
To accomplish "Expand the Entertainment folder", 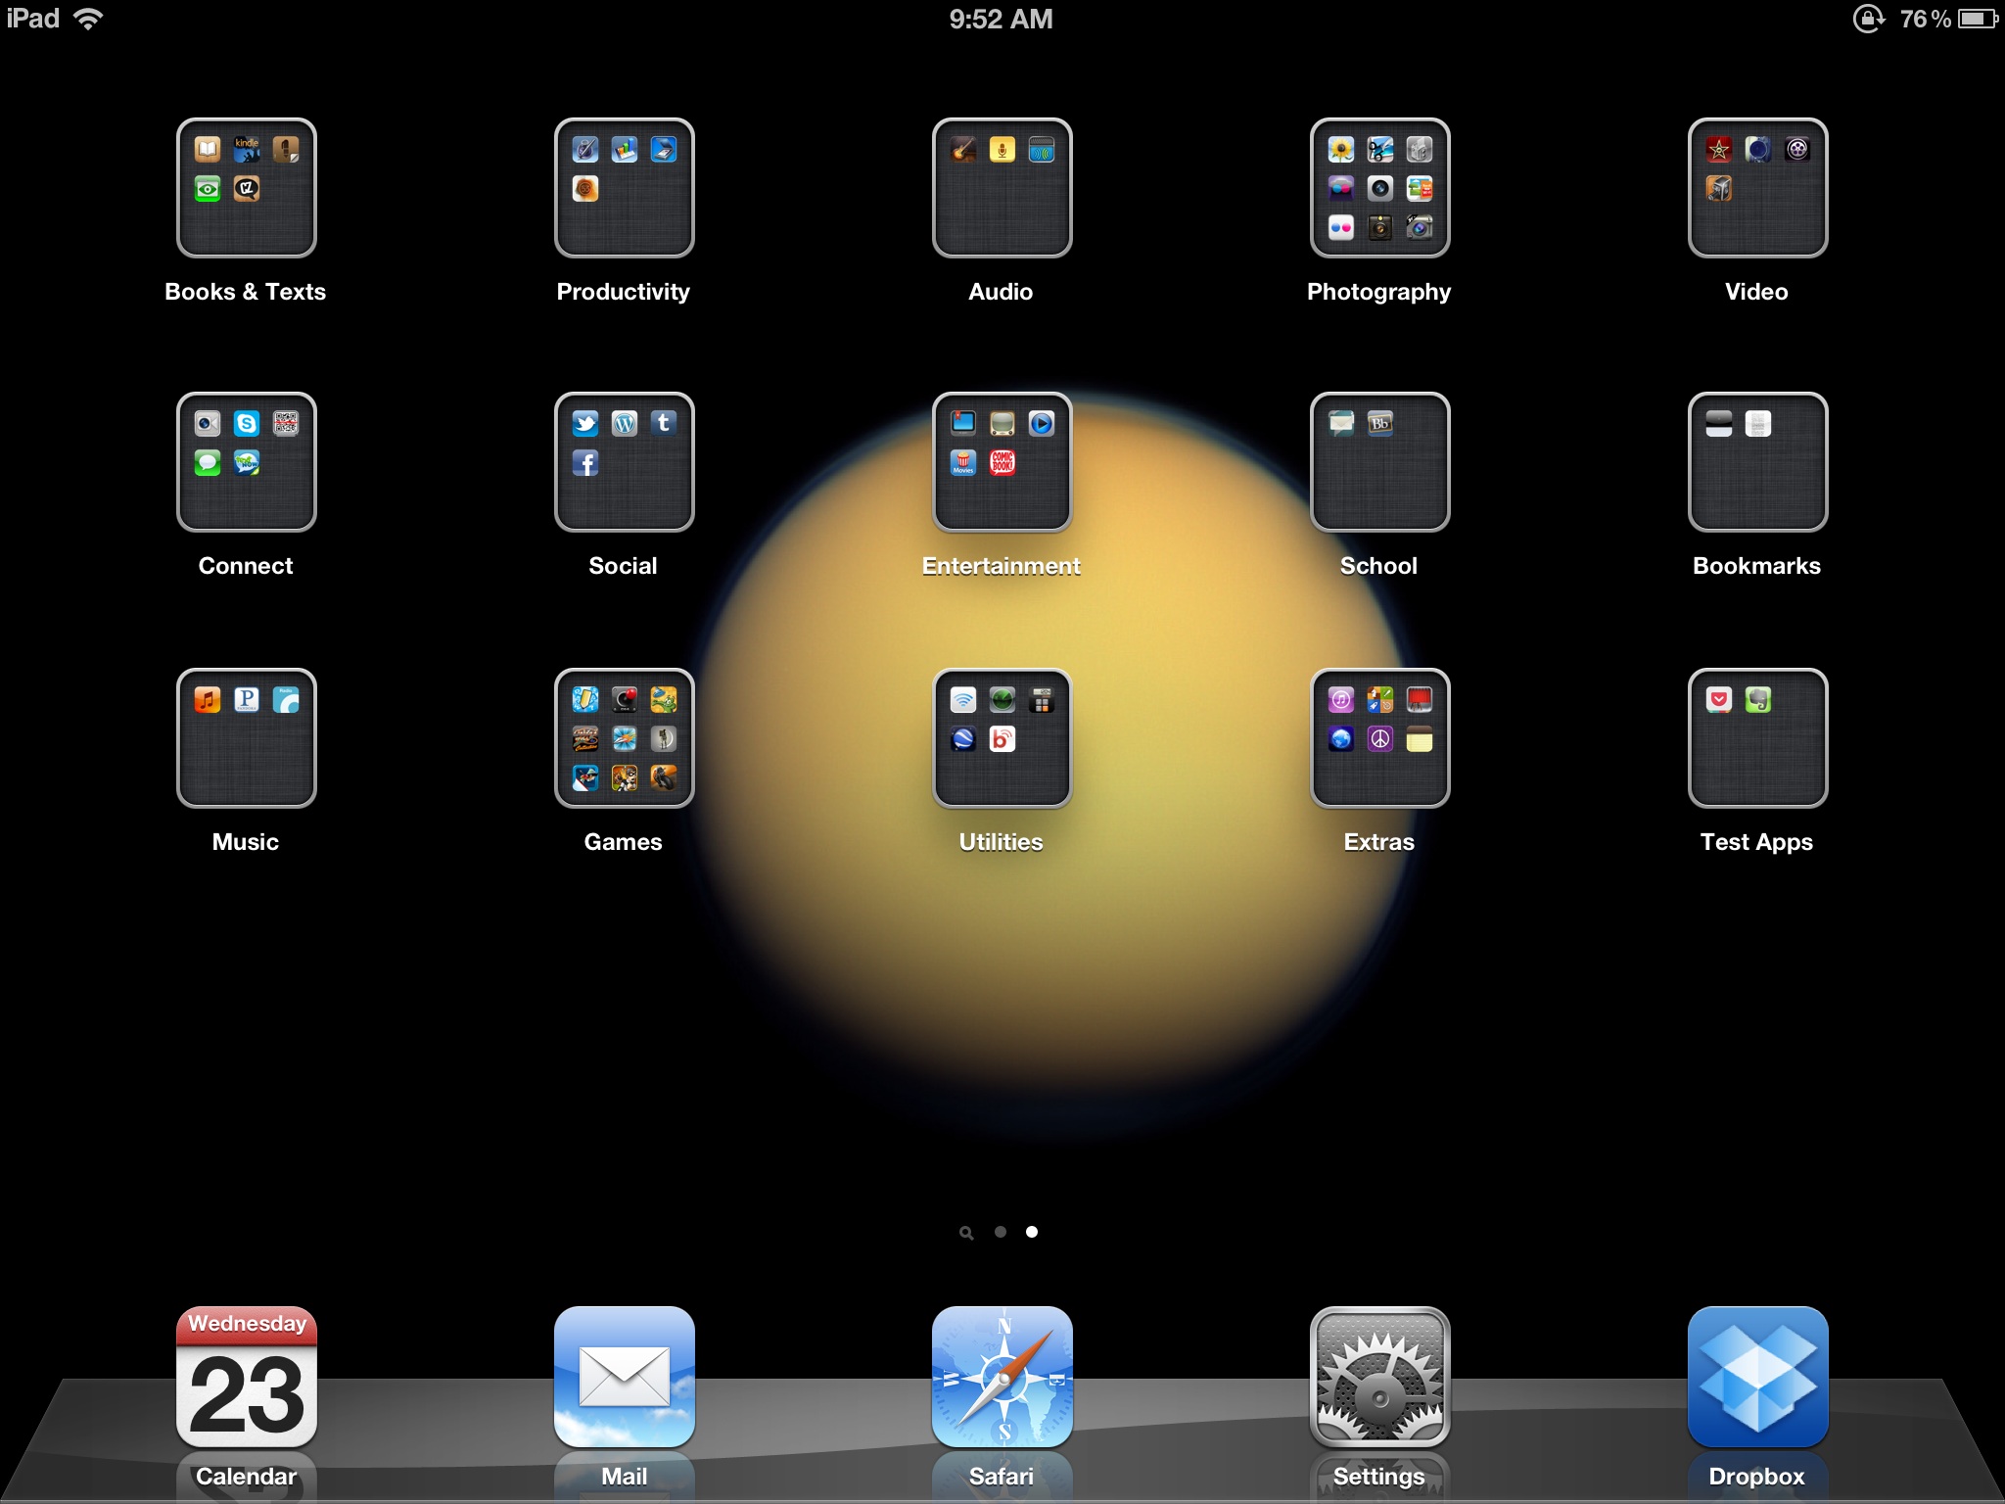I will 1002,462.
